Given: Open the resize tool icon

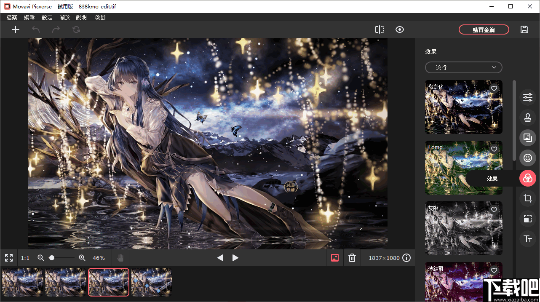Looking at the screenshot, I should coord(528,219).
